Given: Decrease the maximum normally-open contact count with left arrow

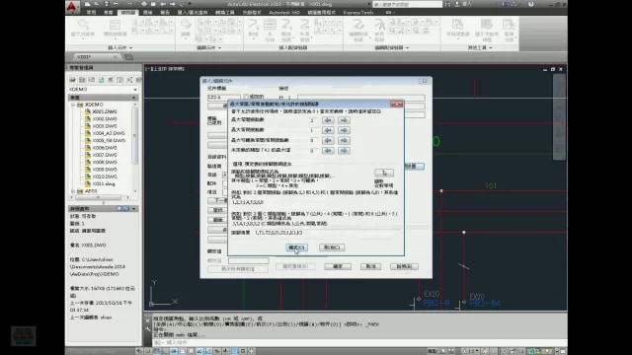Looking at the screenshot, I should (328, 120).
